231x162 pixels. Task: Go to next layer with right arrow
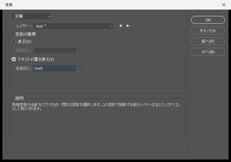point(128,26)
